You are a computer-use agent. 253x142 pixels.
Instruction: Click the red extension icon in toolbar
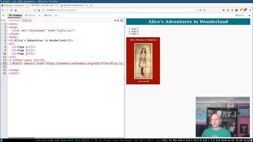[x=236, y=10]
